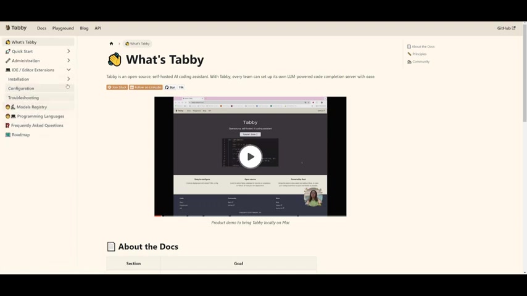Open the API navigation link

[x=98, y=28]
